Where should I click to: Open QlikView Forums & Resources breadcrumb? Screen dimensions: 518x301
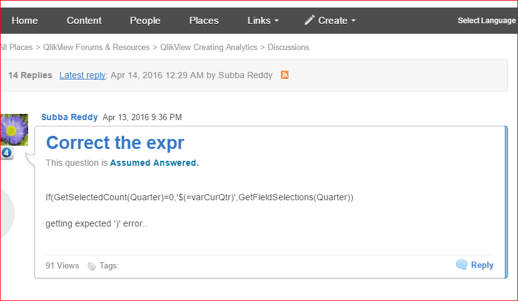pyautogui.click(x=96, y=48)
